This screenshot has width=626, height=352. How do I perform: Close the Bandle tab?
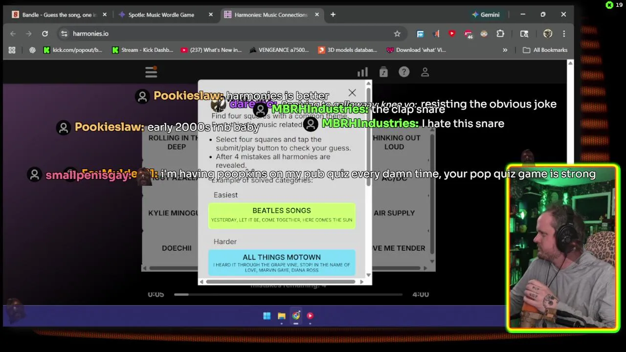(x=105, y=15)
